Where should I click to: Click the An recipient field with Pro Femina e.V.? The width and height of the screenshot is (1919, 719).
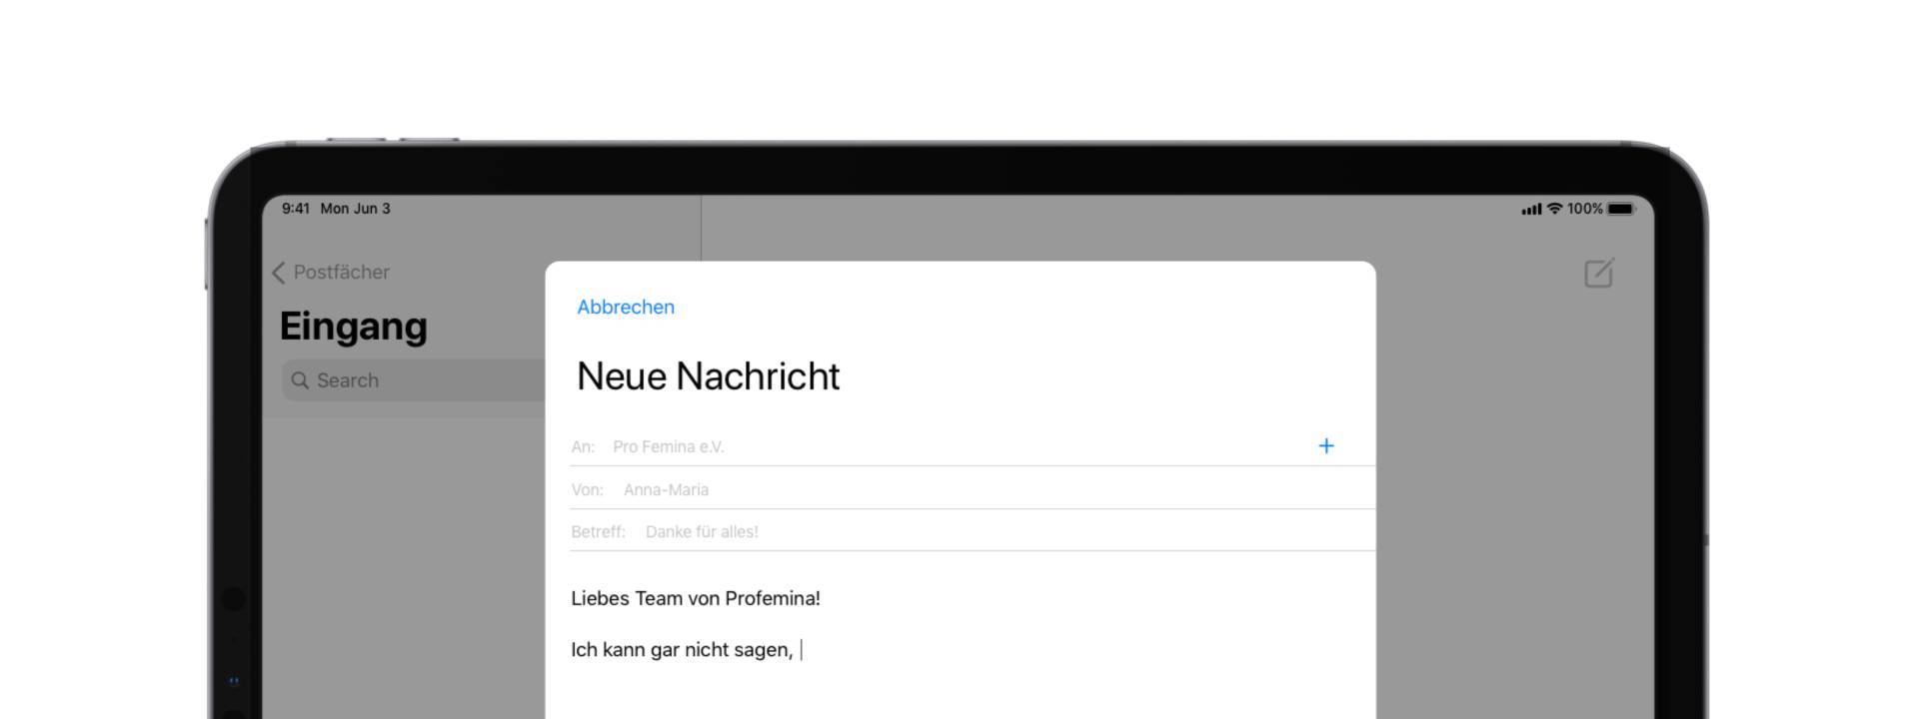(669, 447)
